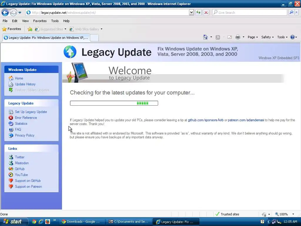Open the Help menu
This screenshot has height=226, width=301.
click(66, 21)
